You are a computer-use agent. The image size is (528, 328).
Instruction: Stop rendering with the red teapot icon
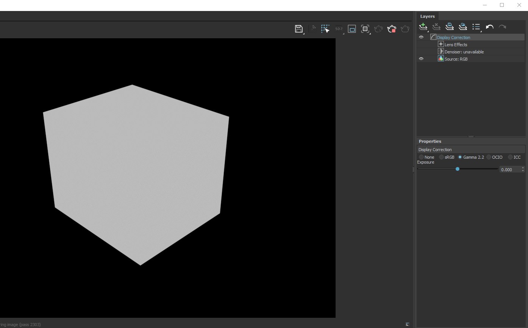(x=392, y=29)
